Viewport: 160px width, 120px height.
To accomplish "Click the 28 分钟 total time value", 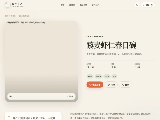I will click(x=90, y=67).
